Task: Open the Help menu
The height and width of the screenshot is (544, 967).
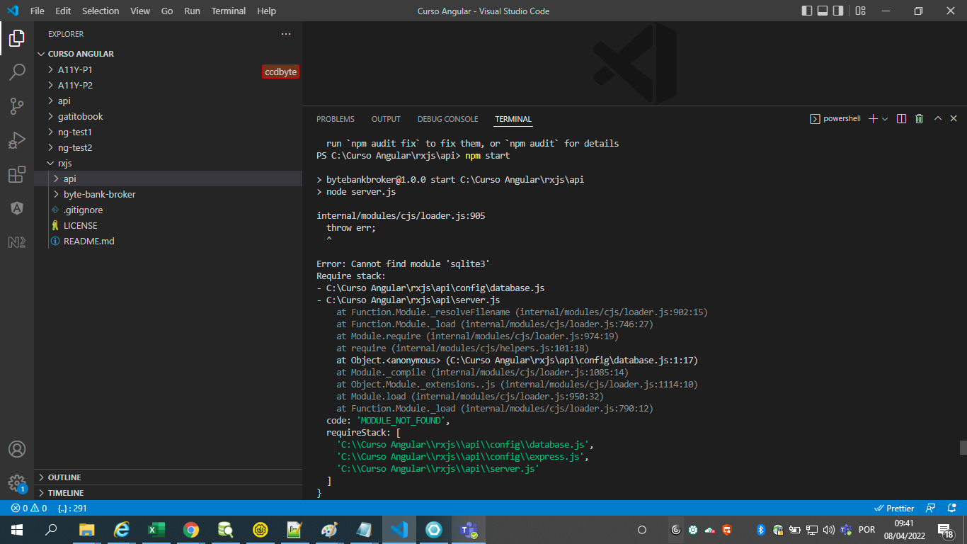Action: click(x=267, y=11)
